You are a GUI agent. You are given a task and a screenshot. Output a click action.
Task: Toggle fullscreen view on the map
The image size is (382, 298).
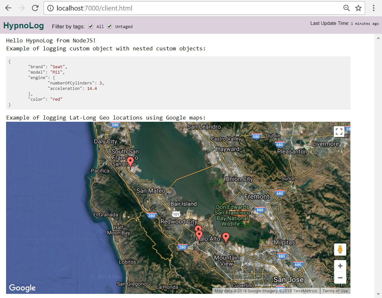(339, 132)
